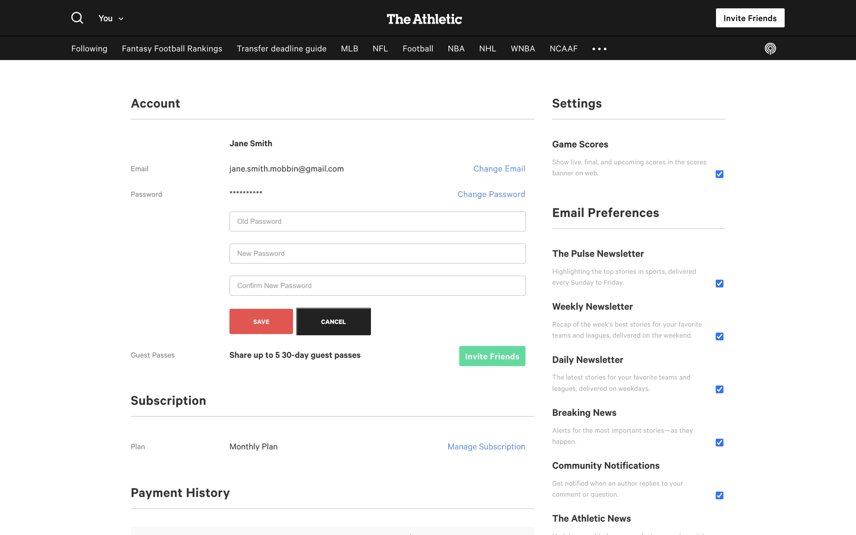This screenshot has width=856, height=535.
Task: Toggle the Breaking News checkbox
Action: (x=719, y=443)
